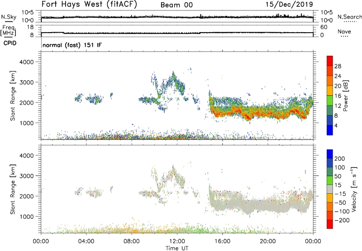Click the 'Slant Range [km]' label of velocity panel

point(13,189)
